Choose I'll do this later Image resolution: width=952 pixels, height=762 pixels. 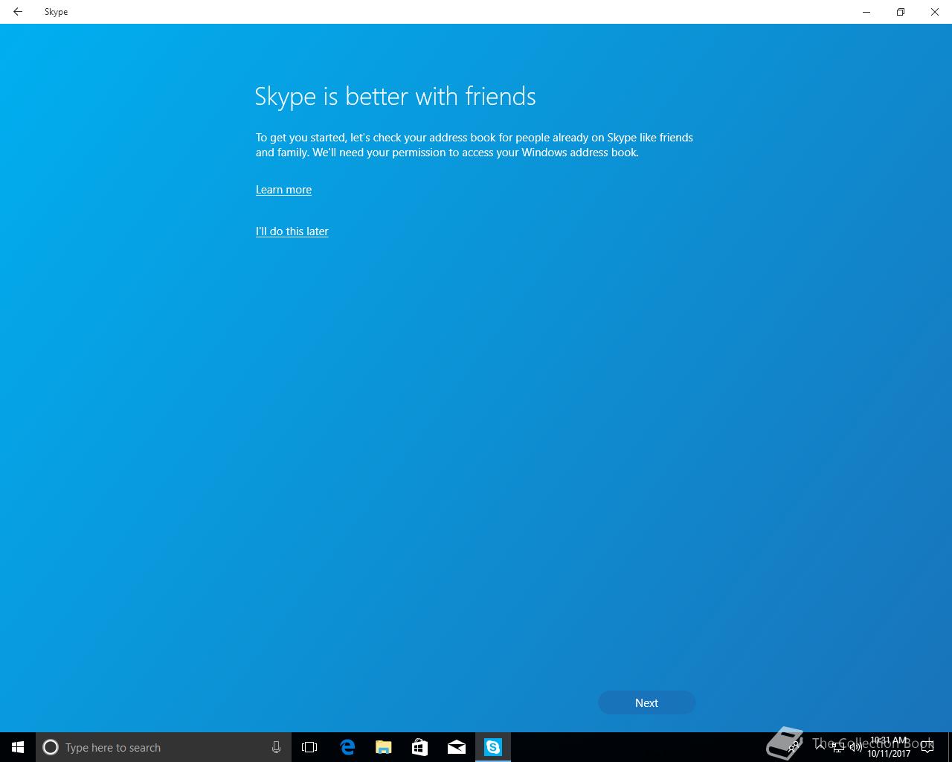[292, 231]
